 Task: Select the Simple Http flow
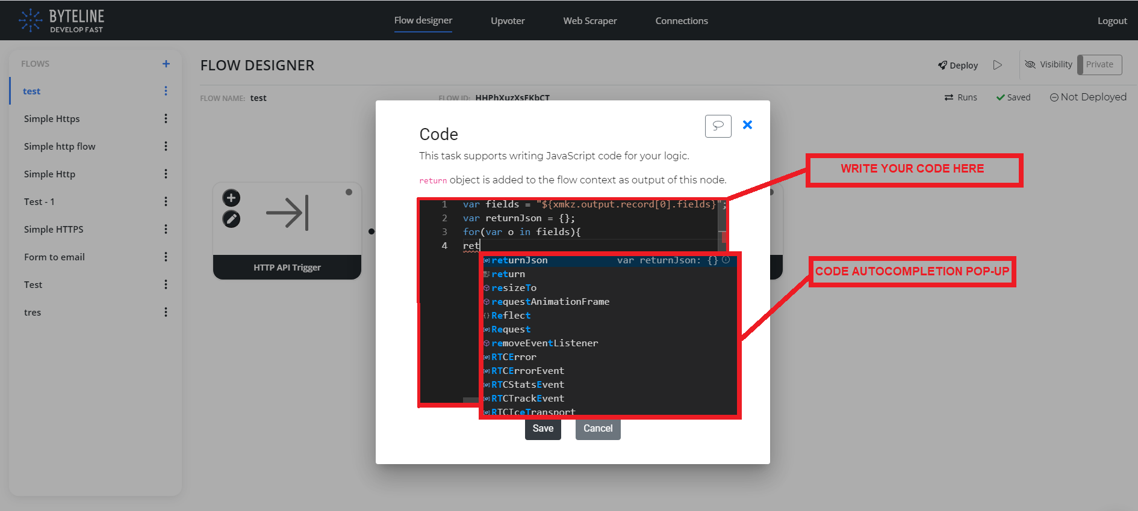(x=49, y=174)
